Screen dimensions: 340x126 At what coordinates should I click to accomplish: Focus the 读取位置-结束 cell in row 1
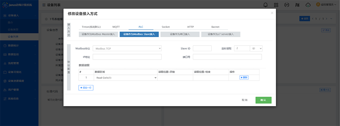211,78
